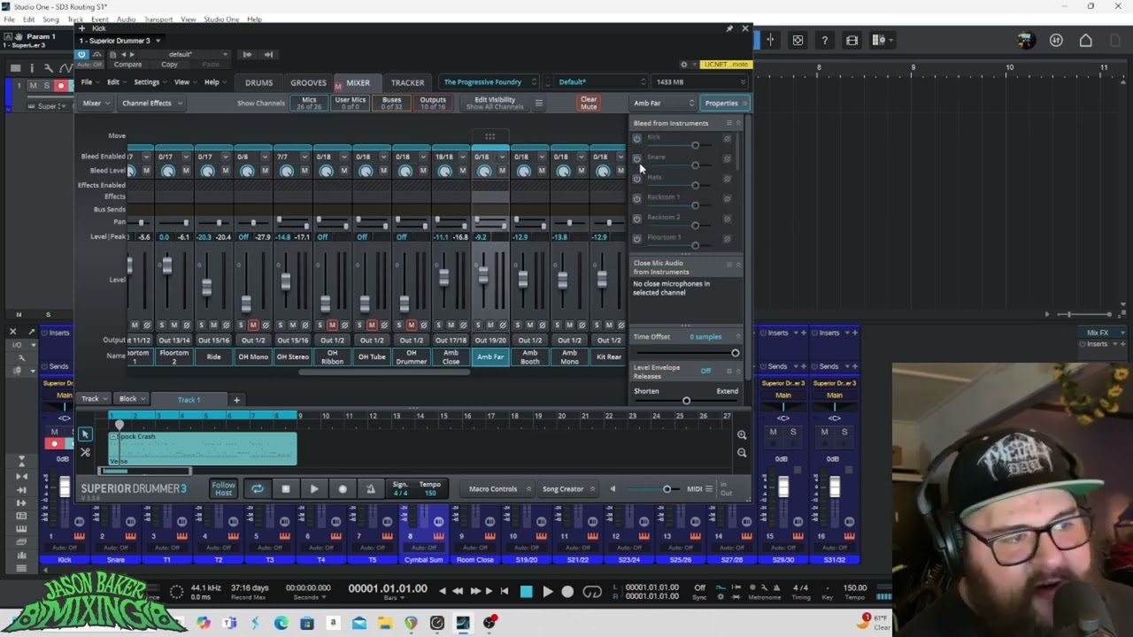Record in the Studio One main transport

tap(567, 592)
